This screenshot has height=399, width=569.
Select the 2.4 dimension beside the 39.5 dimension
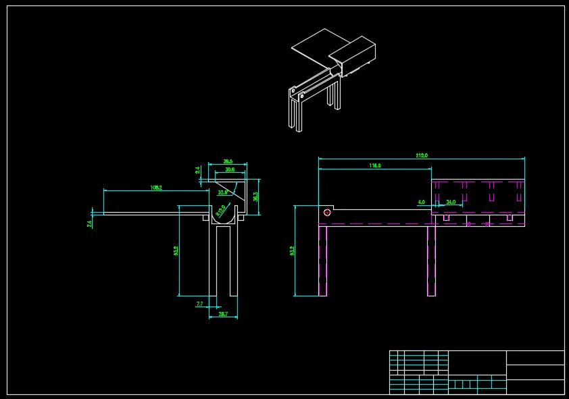click(x=198, y=170)
